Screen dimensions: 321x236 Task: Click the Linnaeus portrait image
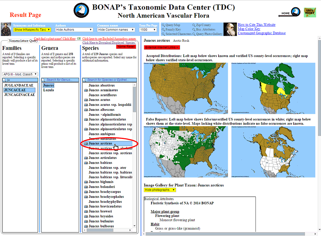[x=6, y=29]
